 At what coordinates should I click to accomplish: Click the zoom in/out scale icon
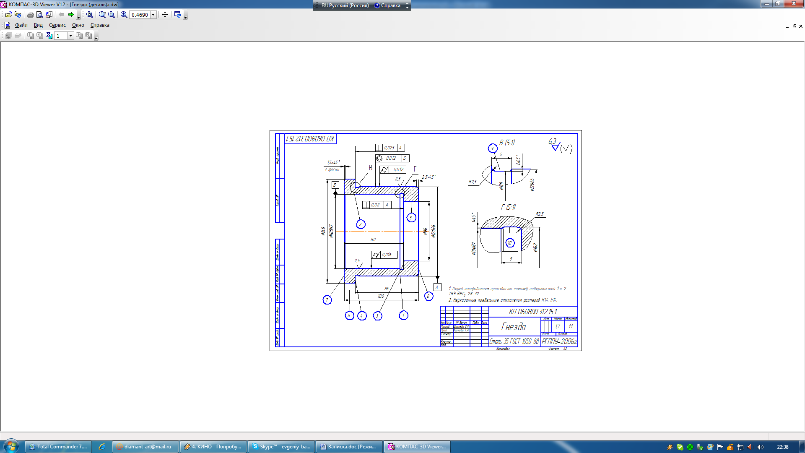pyautogui.click(x=124, y=15)
